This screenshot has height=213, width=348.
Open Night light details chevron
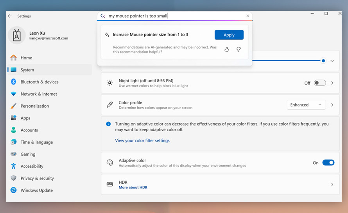332,83
